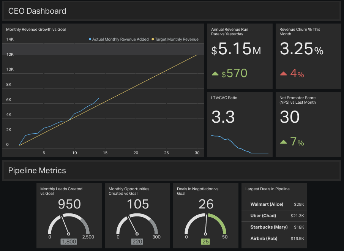This screenshot has height=251, width=344.
Task: Open the Pipeline Metrics section header
Action: (37, 170)
